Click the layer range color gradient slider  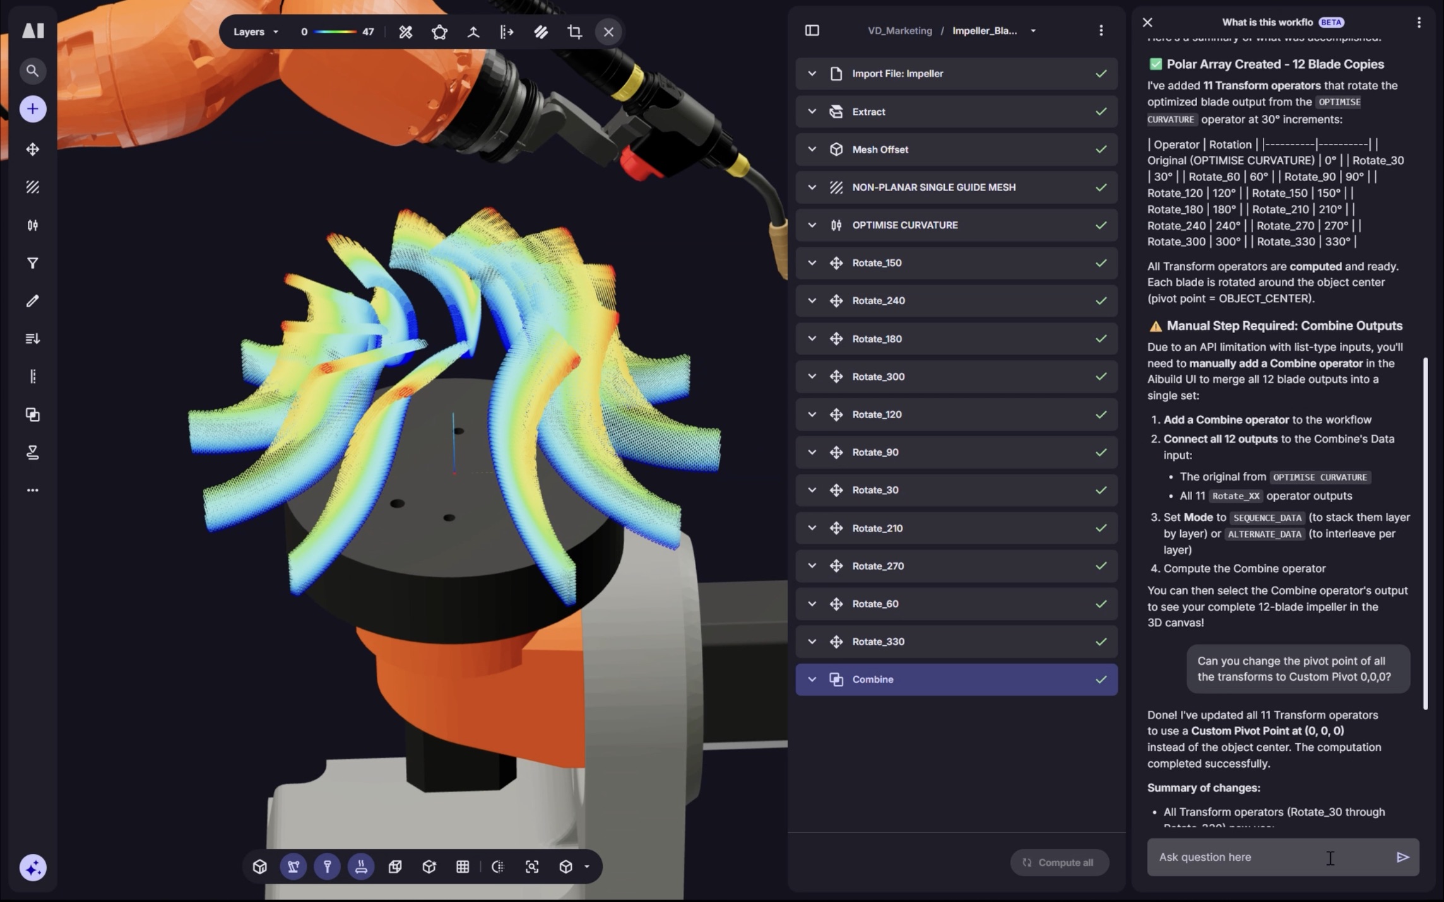click(x=335, y=32)
